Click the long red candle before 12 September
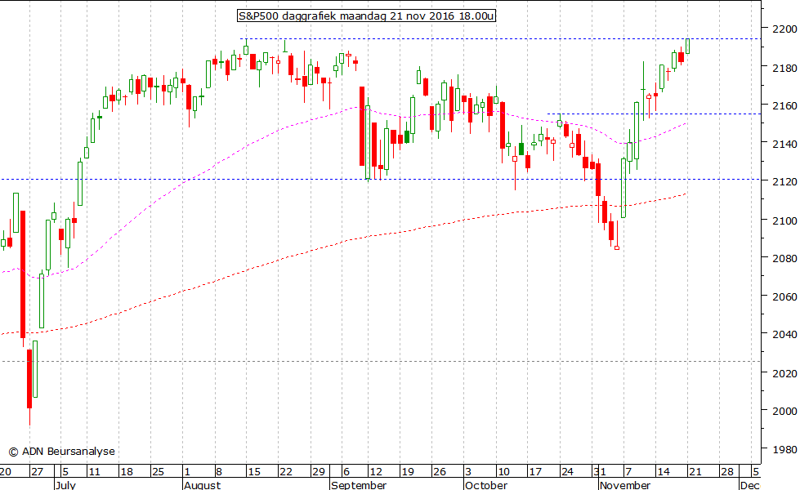The height and width of the screenshot is (490, 800). (x=362, y=126)
